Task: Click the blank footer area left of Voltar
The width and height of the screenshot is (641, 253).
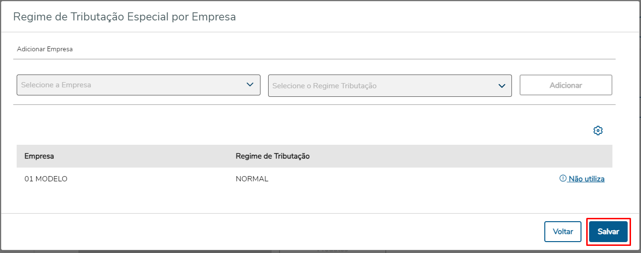Action: tap(286, 232)
